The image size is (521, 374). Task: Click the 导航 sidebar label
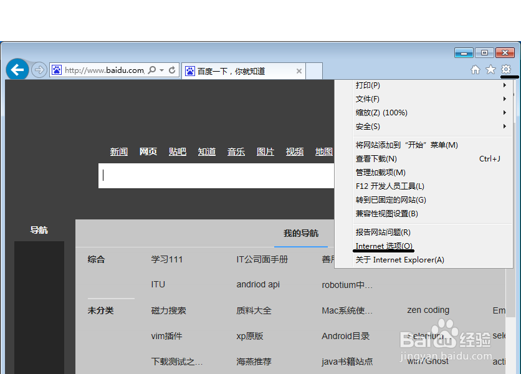39,230
